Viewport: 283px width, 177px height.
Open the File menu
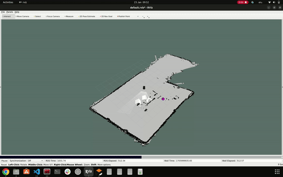point(3,12)
